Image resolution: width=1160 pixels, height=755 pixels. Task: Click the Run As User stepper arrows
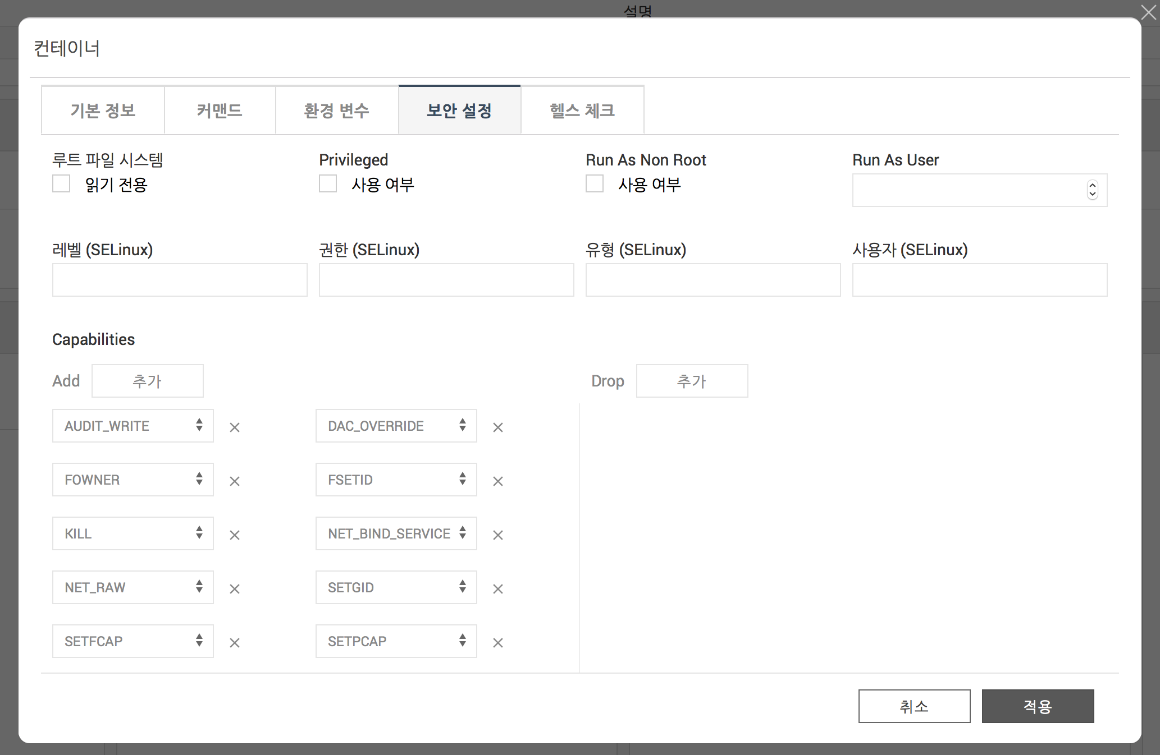click(1092, 190)
